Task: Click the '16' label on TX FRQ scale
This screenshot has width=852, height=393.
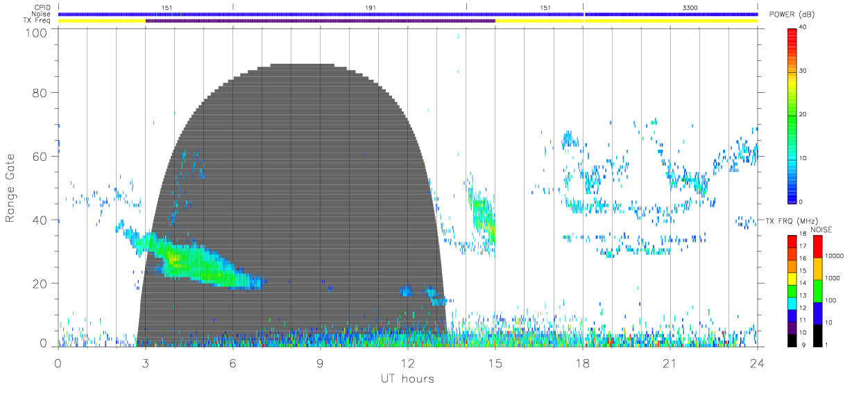Action: click(803, 258)
